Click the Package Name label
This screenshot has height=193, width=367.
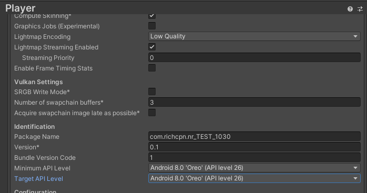(37, 137)
